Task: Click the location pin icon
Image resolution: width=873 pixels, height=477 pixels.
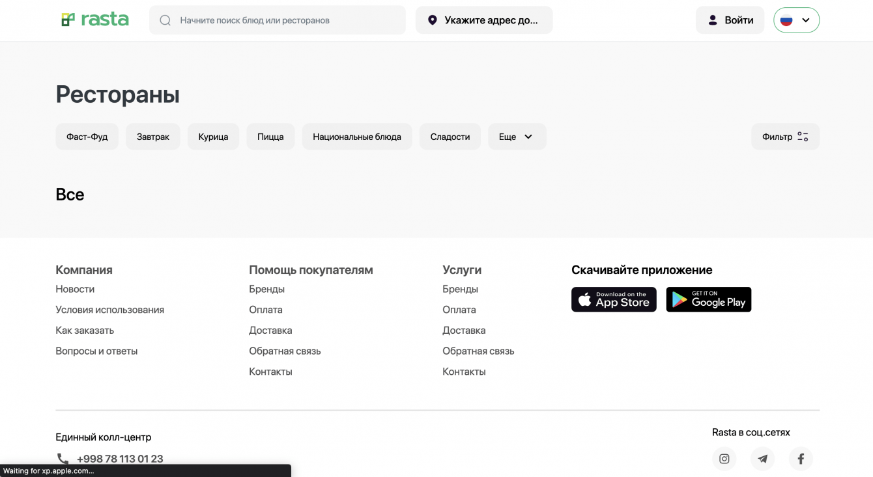Action: coord(432,20)
